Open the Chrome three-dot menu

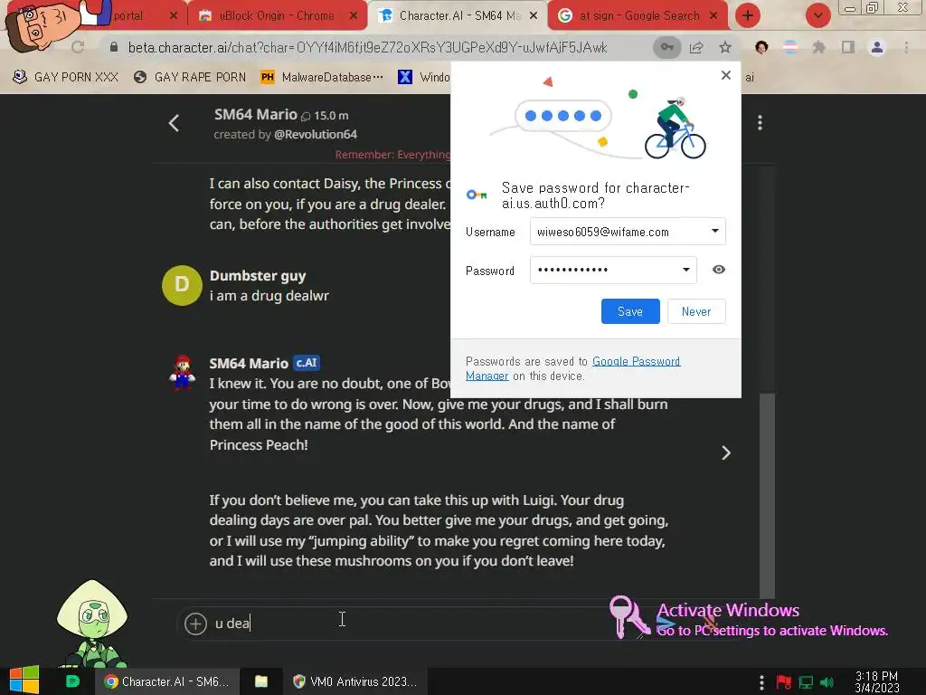[x=906, y=47]
